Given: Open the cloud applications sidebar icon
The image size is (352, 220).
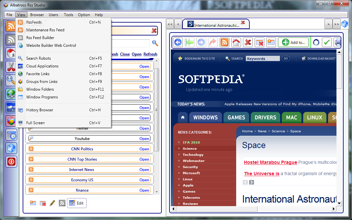Looking at the screenshot, I should [11, 107].
